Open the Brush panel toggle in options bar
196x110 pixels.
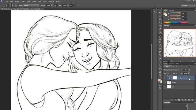point(16,5)
